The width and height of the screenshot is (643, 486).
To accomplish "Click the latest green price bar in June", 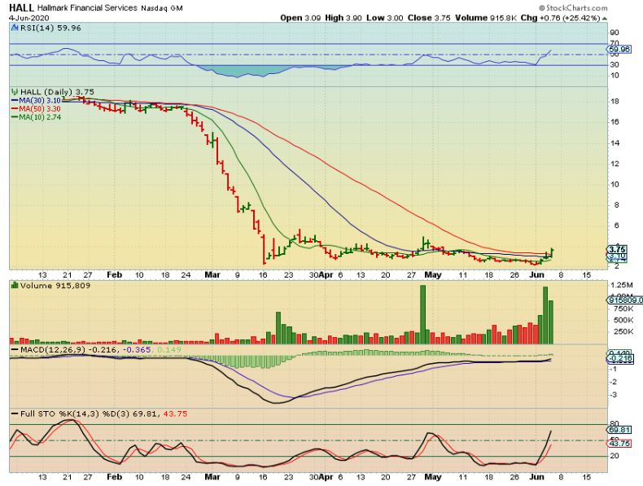I will pos(552,252).
